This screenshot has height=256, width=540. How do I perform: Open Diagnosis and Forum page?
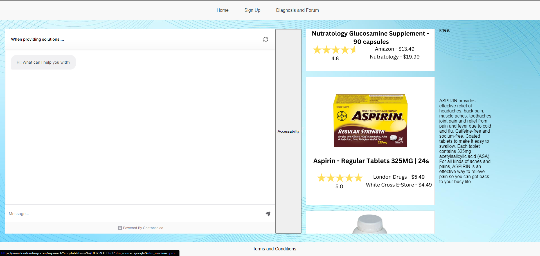point(297,10)
